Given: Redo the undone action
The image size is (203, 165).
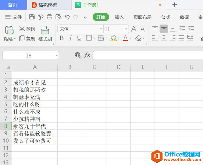Looking at the screenshot, I should (x=76, y=17).
